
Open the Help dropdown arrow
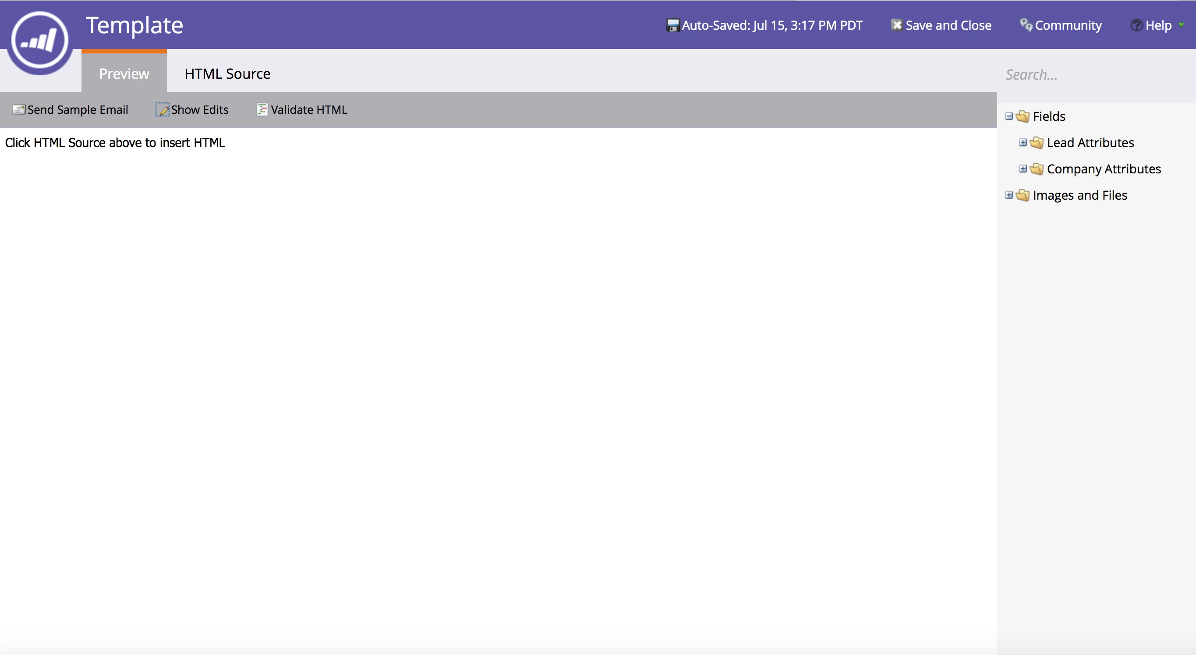(1181, 25)
